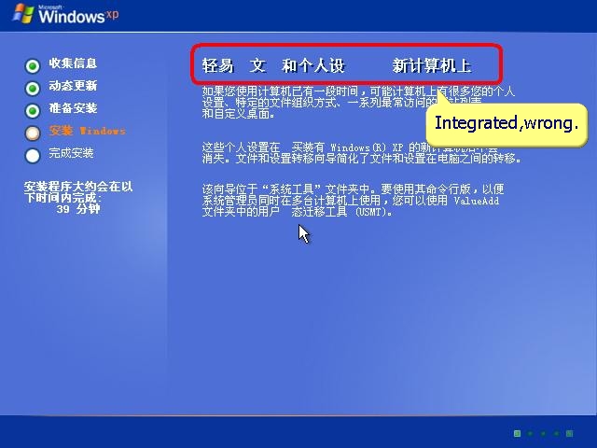Image resolution: width=597 pixels, height=448 pixels.
Task: Click the green bullet beside 动态更新
Action: pyautogui.click(x=33, y=89)
